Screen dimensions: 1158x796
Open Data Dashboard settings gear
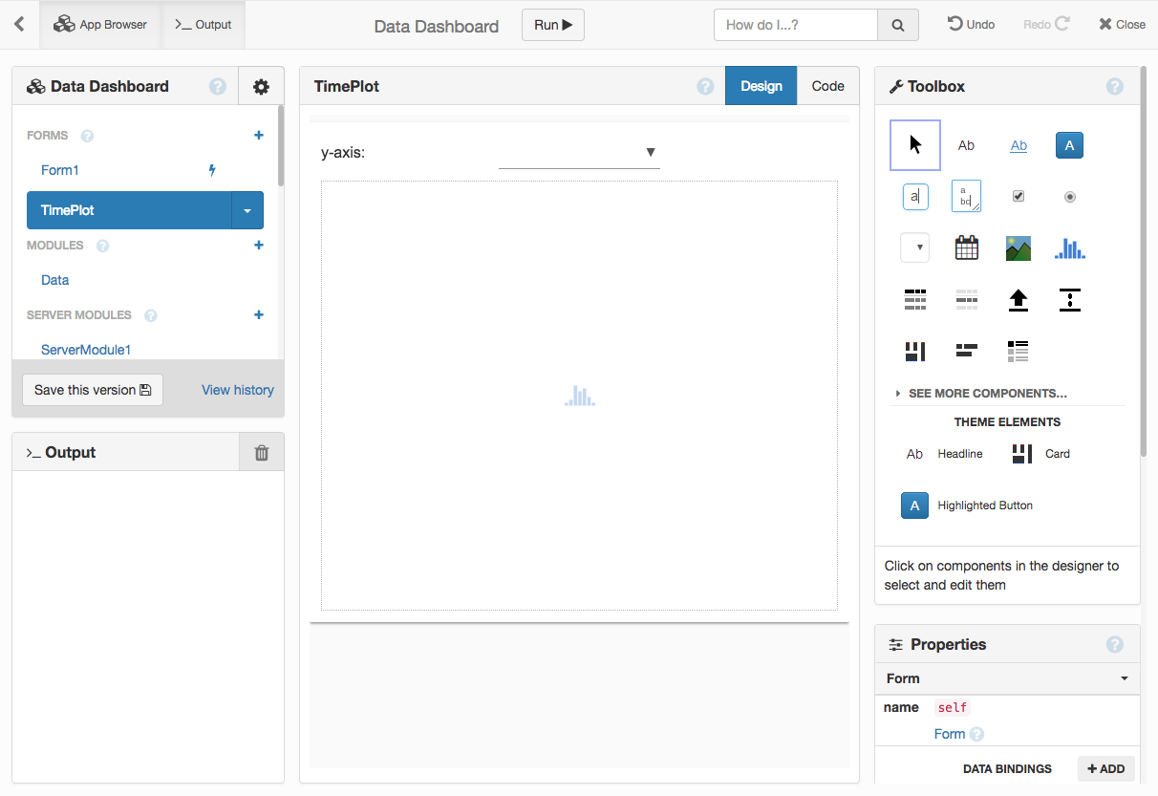pos(261,87)
